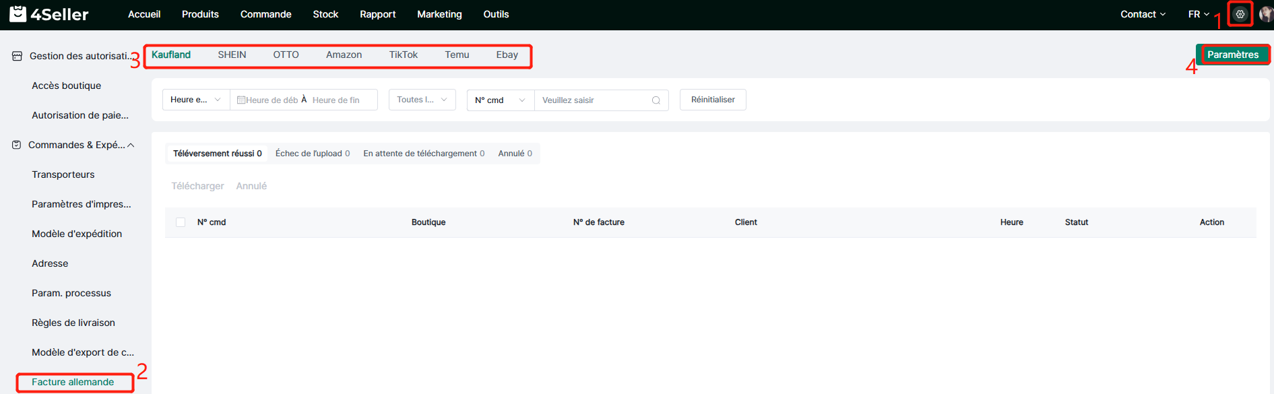Click the Réinitialiser button
Image resolution: width=1274 pixels, height=394 pixels.
pos(712,100)
